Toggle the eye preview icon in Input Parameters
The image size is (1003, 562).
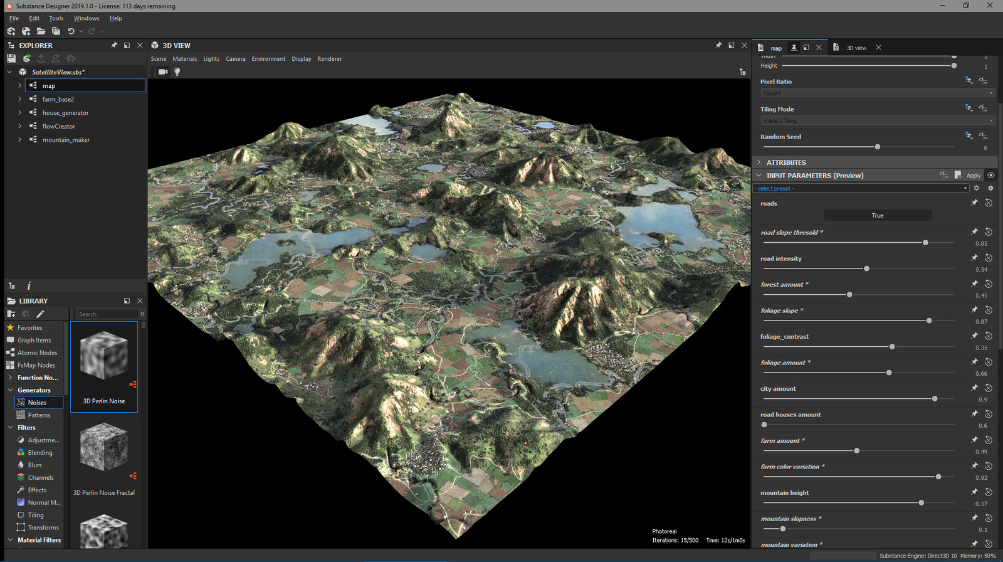pyautogui.click(x=991, y=175)
